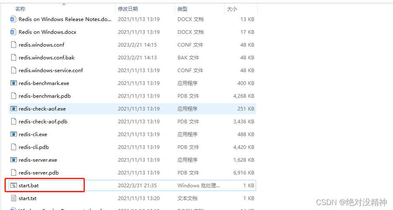Click the 251 KB size cell
Image resolution: width=393 pixels, height=210 pixels.
[x=246, y=109]
